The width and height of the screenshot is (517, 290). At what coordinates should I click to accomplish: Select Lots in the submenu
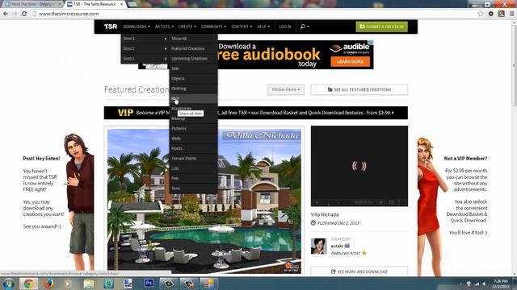[x=194, y=168]
